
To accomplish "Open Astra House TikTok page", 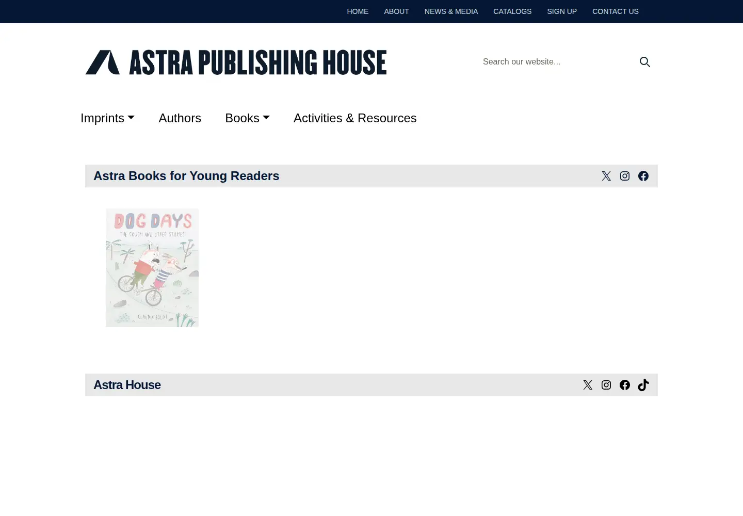I will [643, 385].
